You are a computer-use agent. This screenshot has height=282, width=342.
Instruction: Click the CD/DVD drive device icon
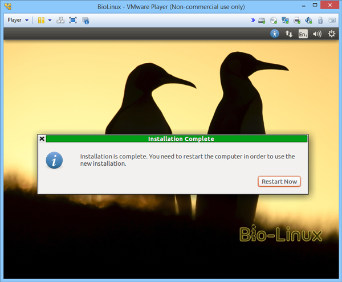[273, 21]
